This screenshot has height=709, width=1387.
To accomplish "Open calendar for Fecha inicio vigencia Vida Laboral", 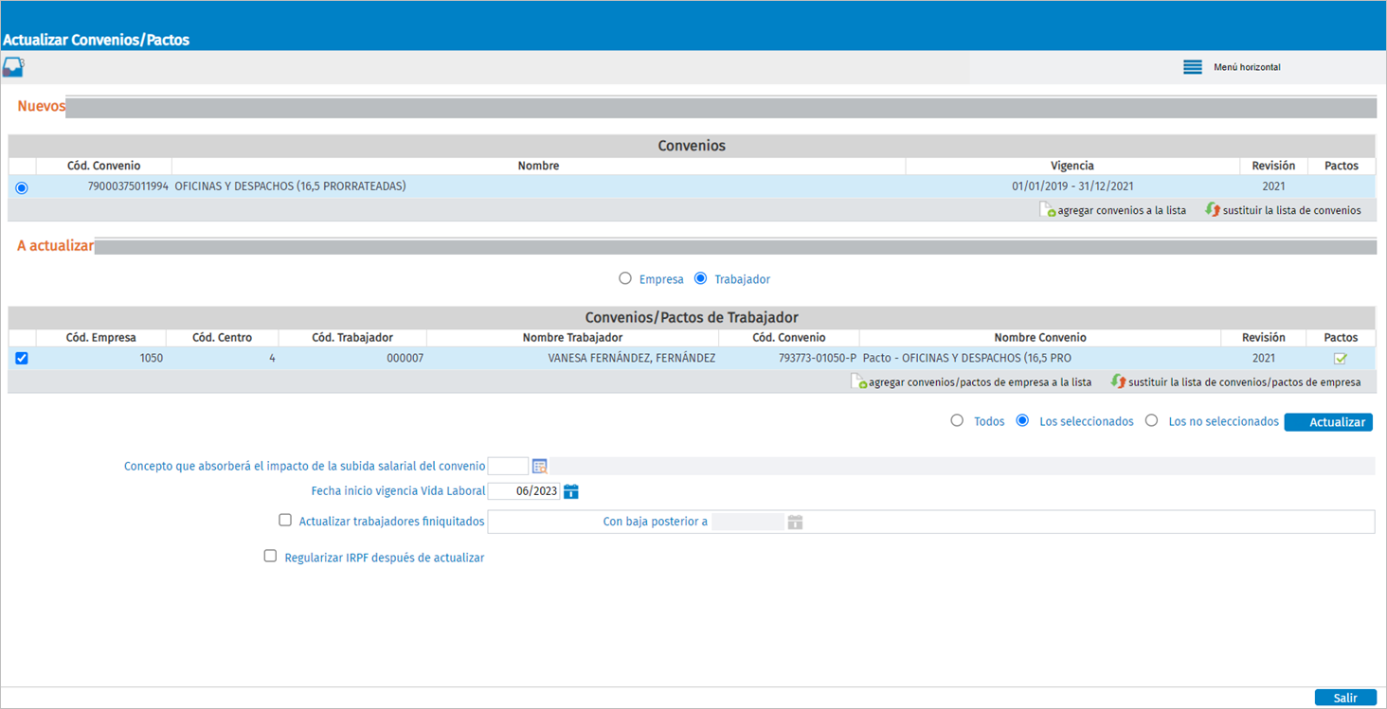I will pyautogui.click(x=571, y=491).
